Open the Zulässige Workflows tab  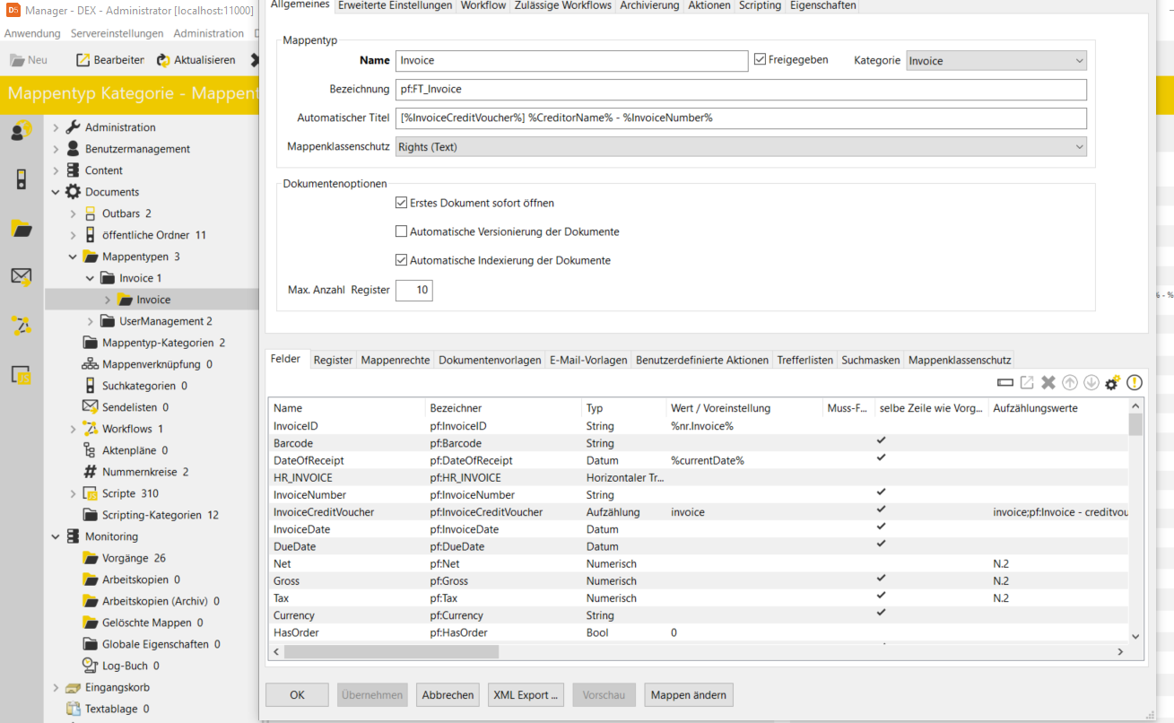[x=563, y=5]
